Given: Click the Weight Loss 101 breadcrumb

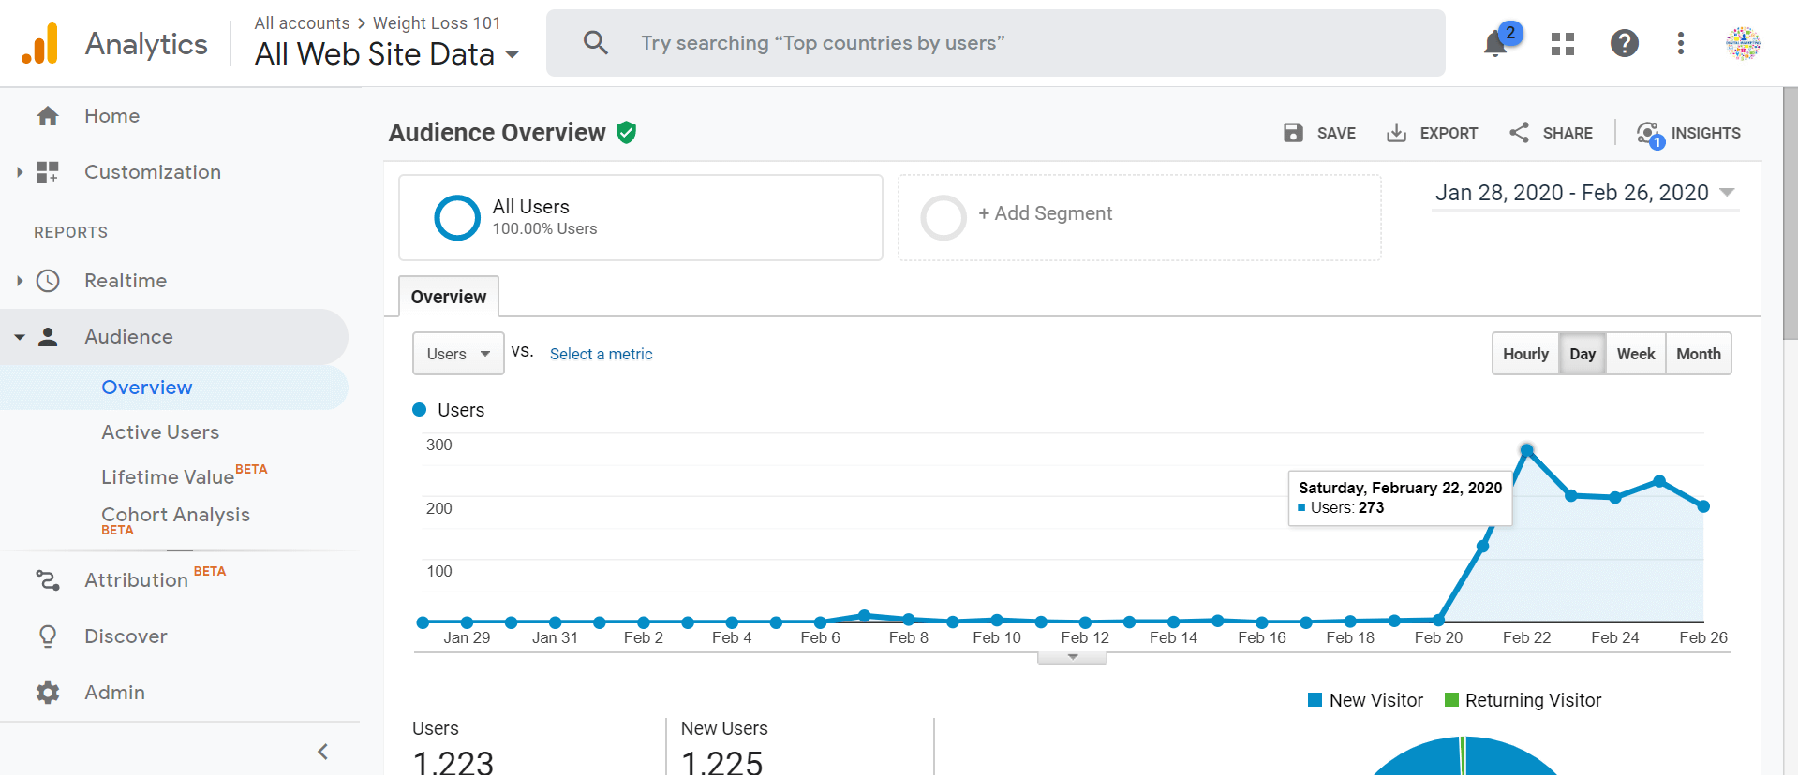Looking at the screenshot, I should [437, 22].
